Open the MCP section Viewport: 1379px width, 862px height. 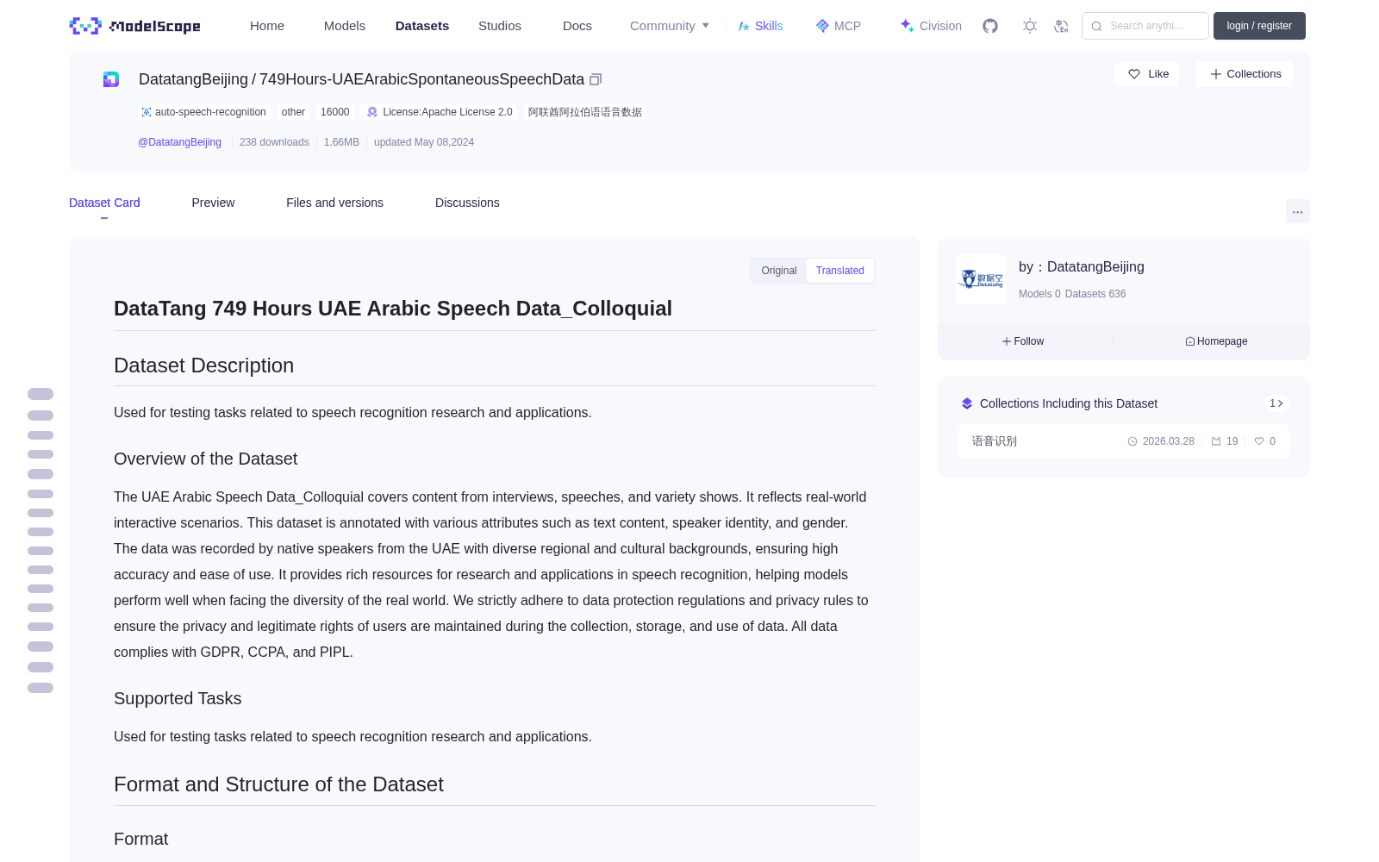(838, 26)
